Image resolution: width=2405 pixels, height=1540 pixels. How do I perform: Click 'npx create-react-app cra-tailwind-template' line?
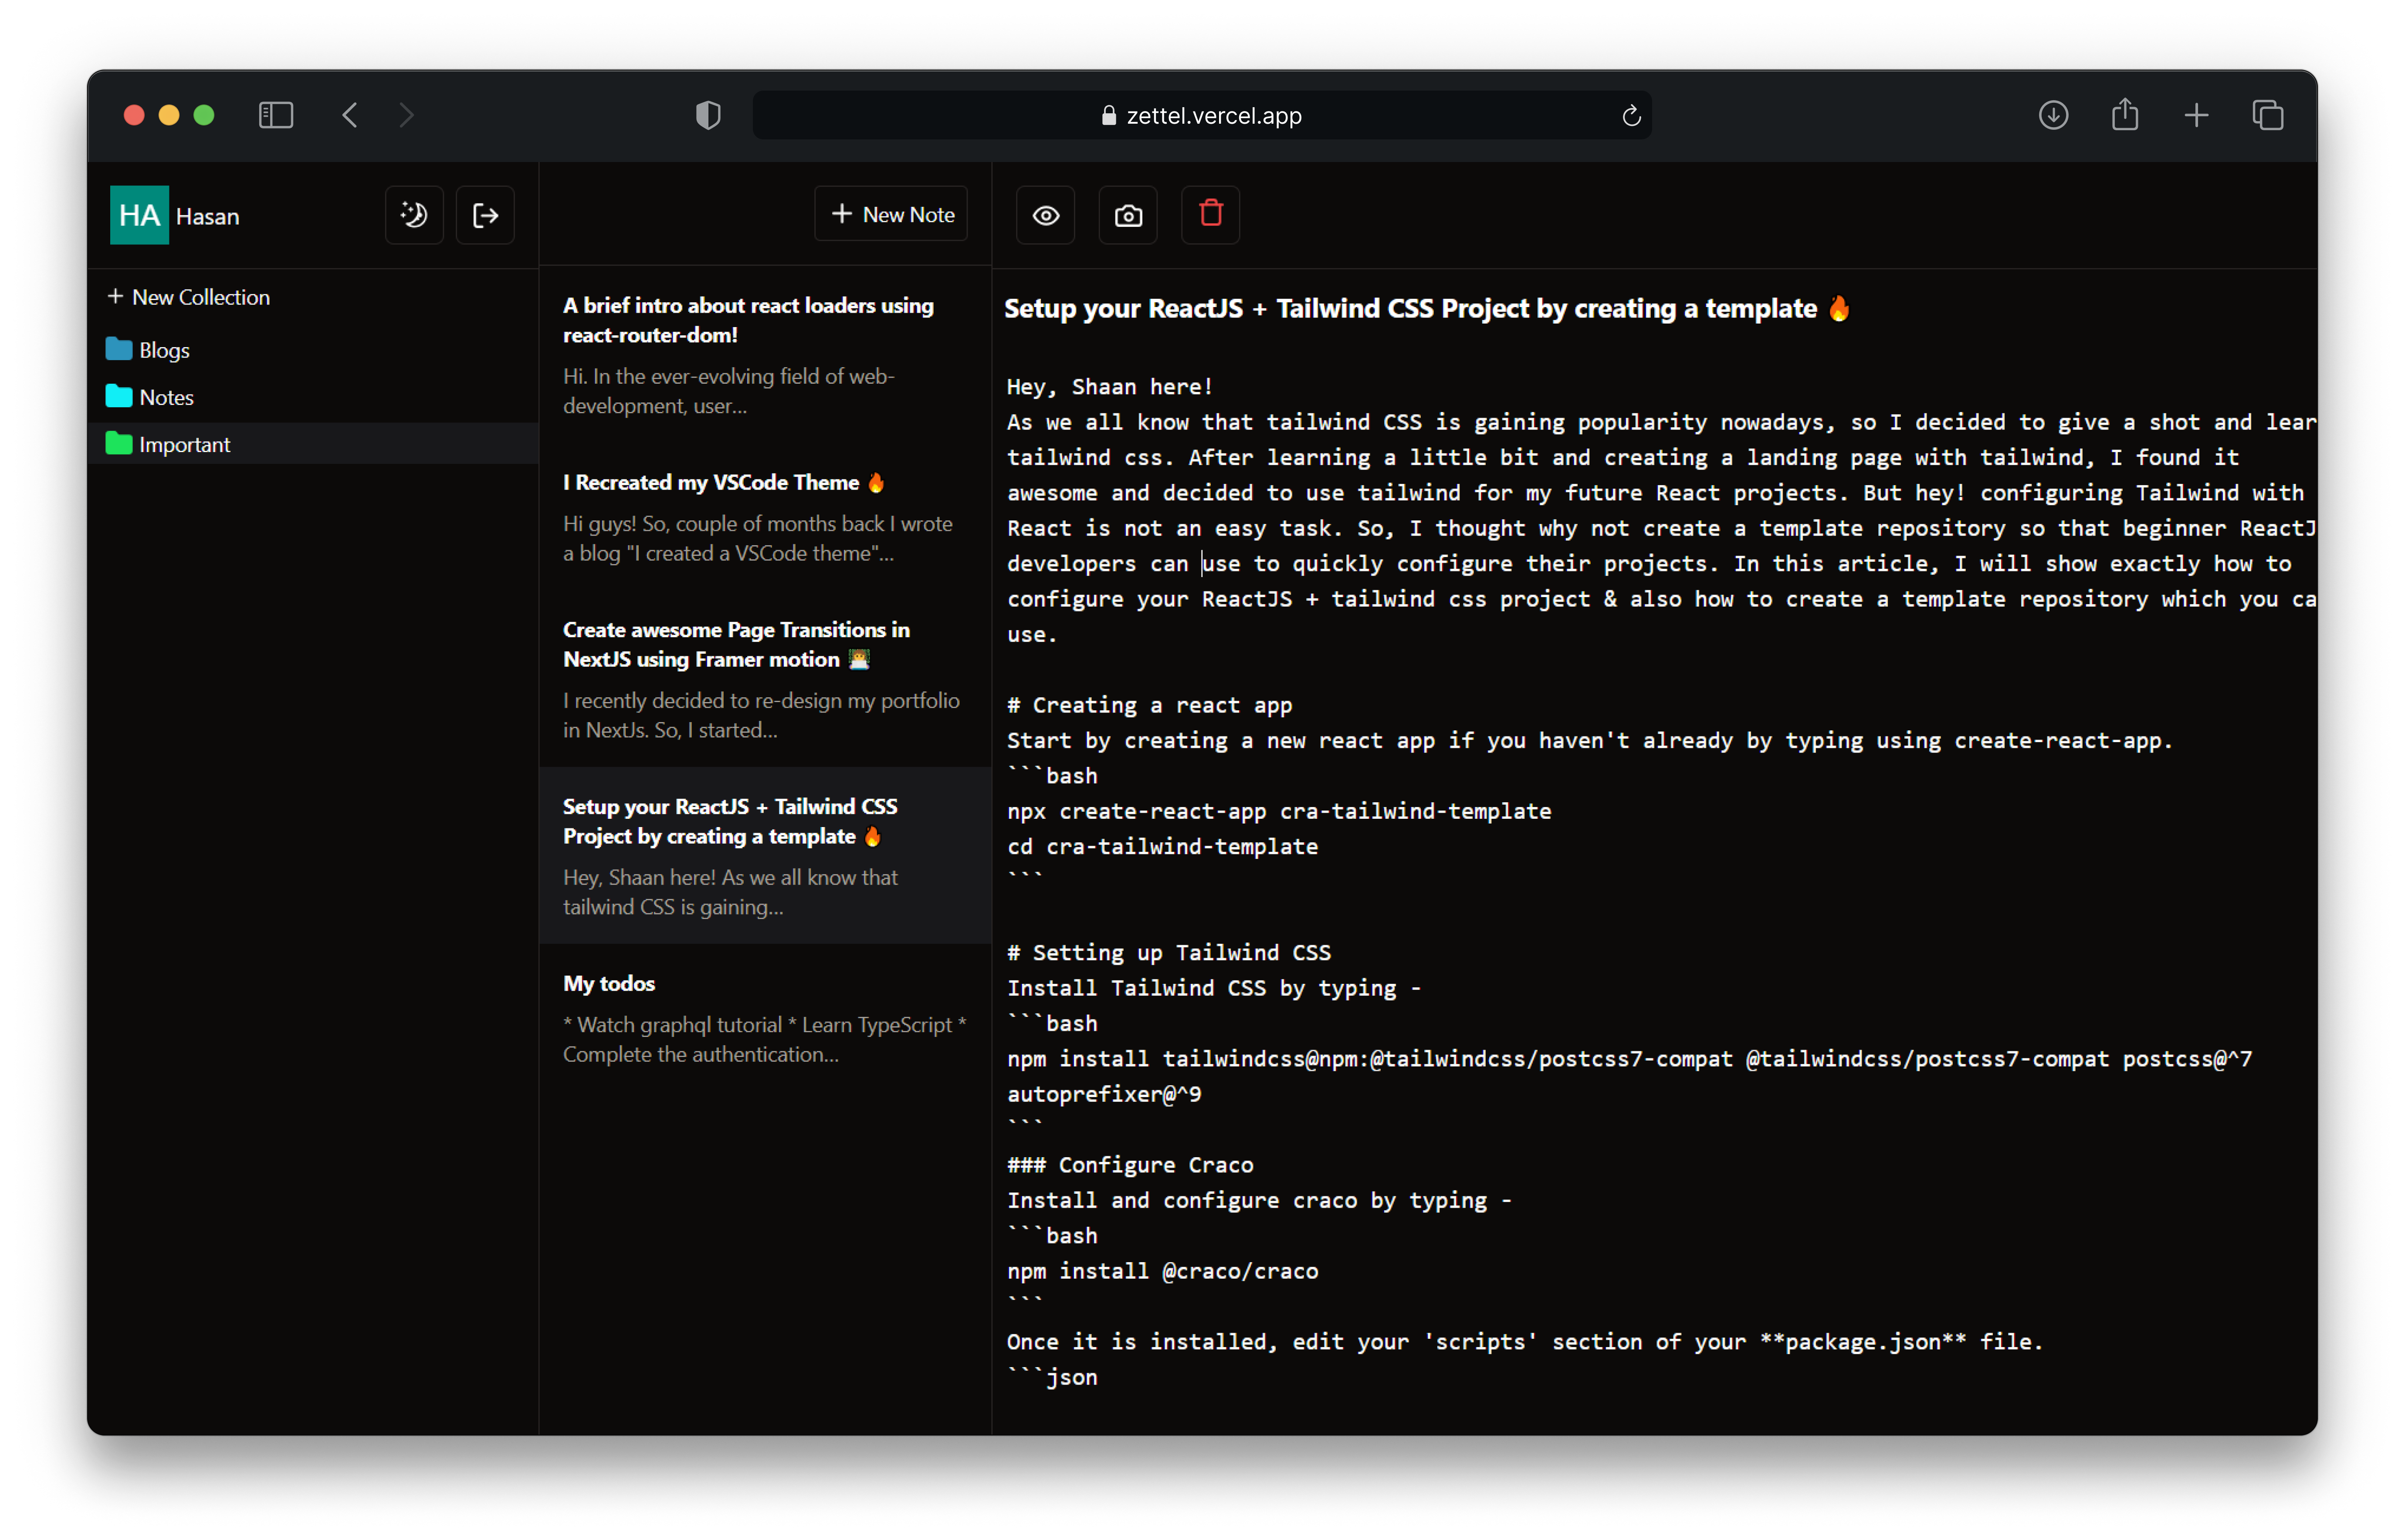pos(1279,811)
